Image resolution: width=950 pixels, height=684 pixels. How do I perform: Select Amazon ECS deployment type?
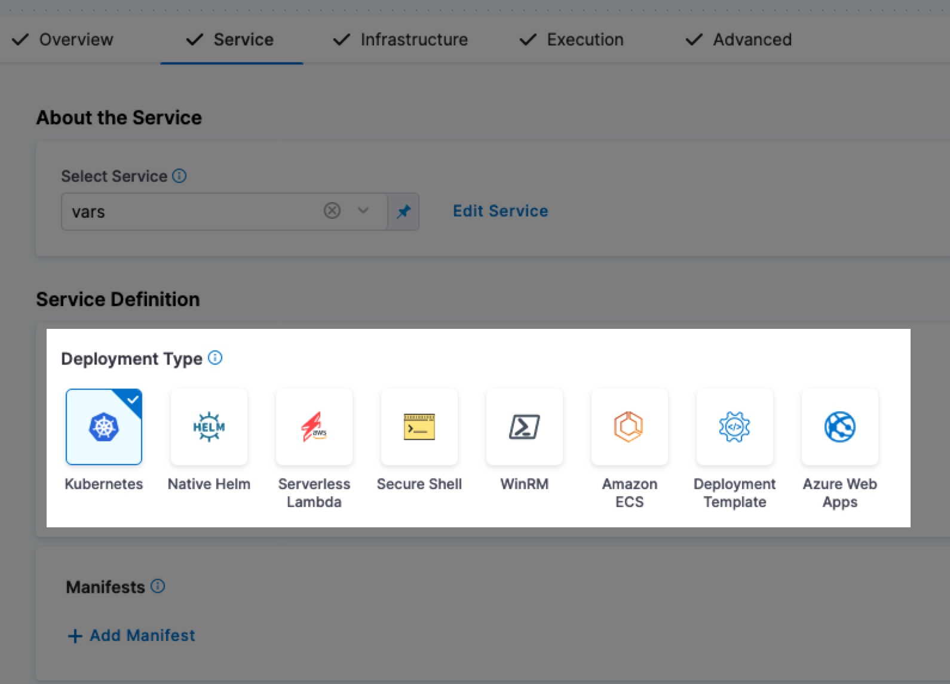pyautogui.click(x=630, y=427)
